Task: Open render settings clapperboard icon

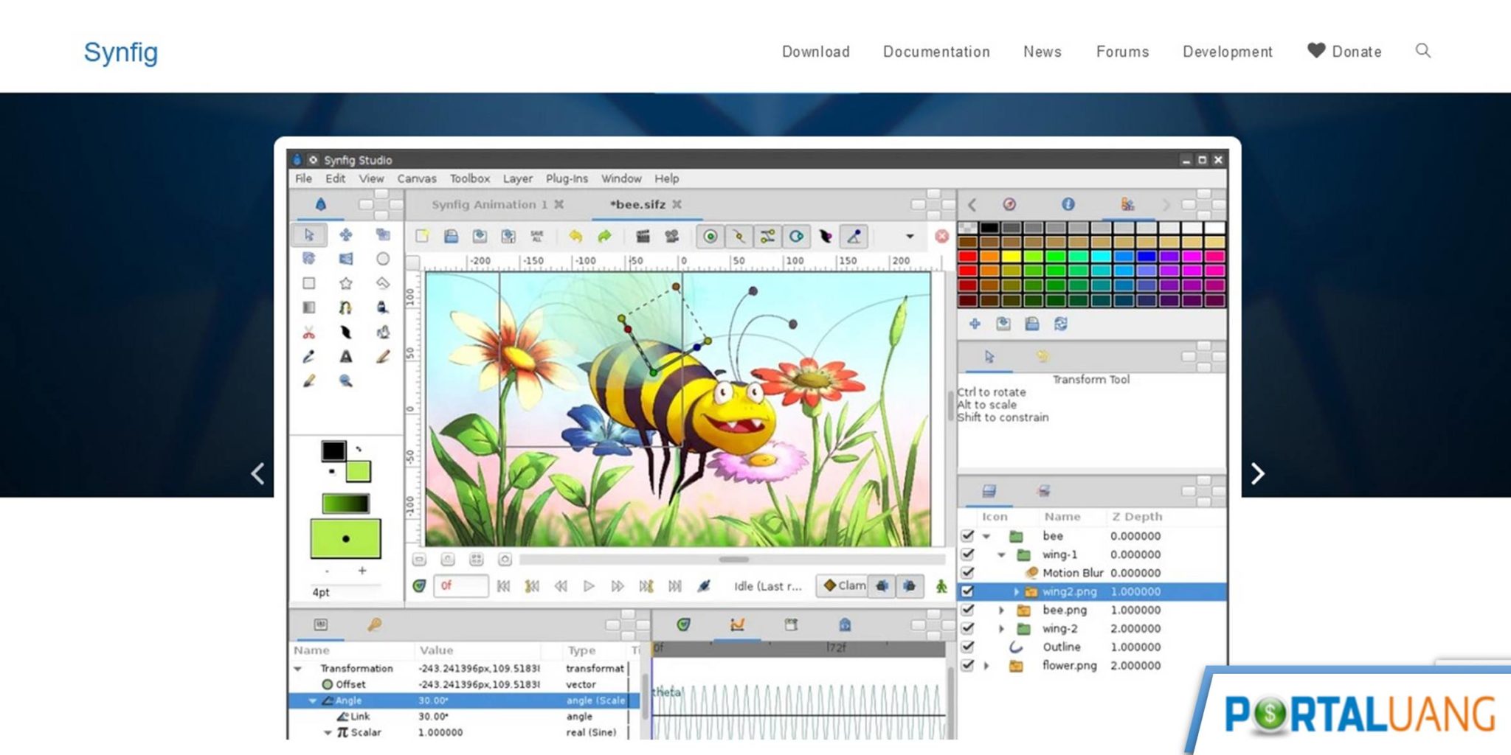Action: click(643, 236)
